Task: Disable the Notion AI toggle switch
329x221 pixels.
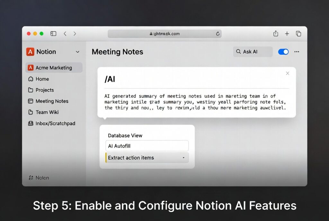Action: pos(283,51)
